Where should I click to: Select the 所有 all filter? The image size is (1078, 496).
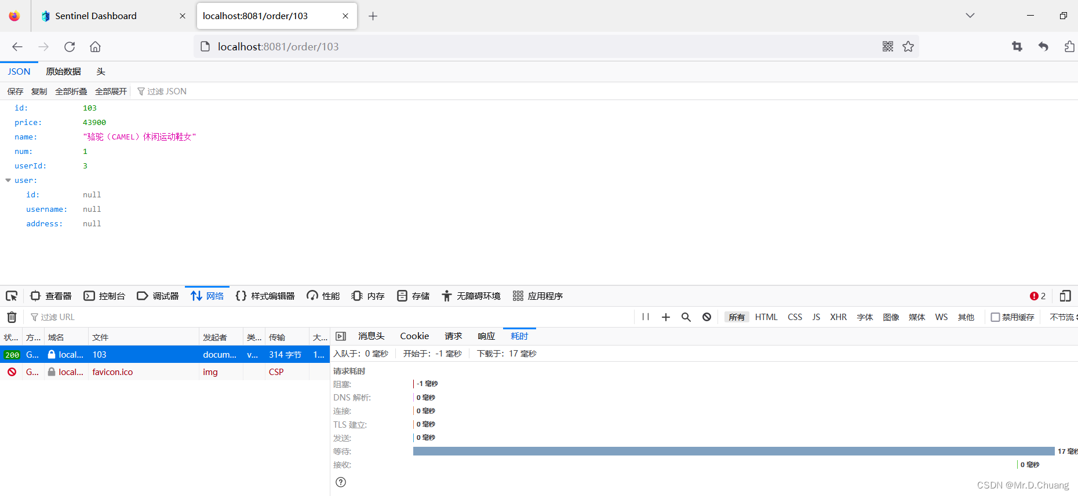coord(737,317)
